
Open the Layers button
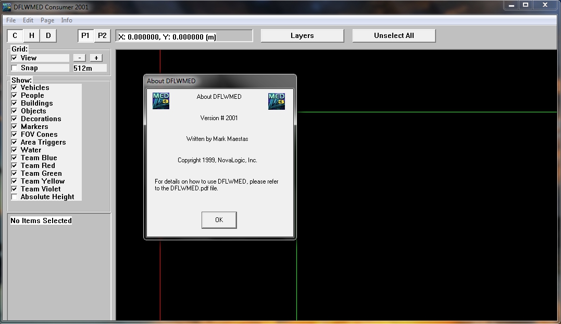[302, 36]
